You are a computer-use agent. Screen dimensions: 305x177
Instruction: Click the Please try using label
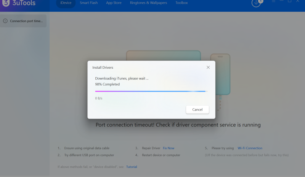click(x=223, y=148)
